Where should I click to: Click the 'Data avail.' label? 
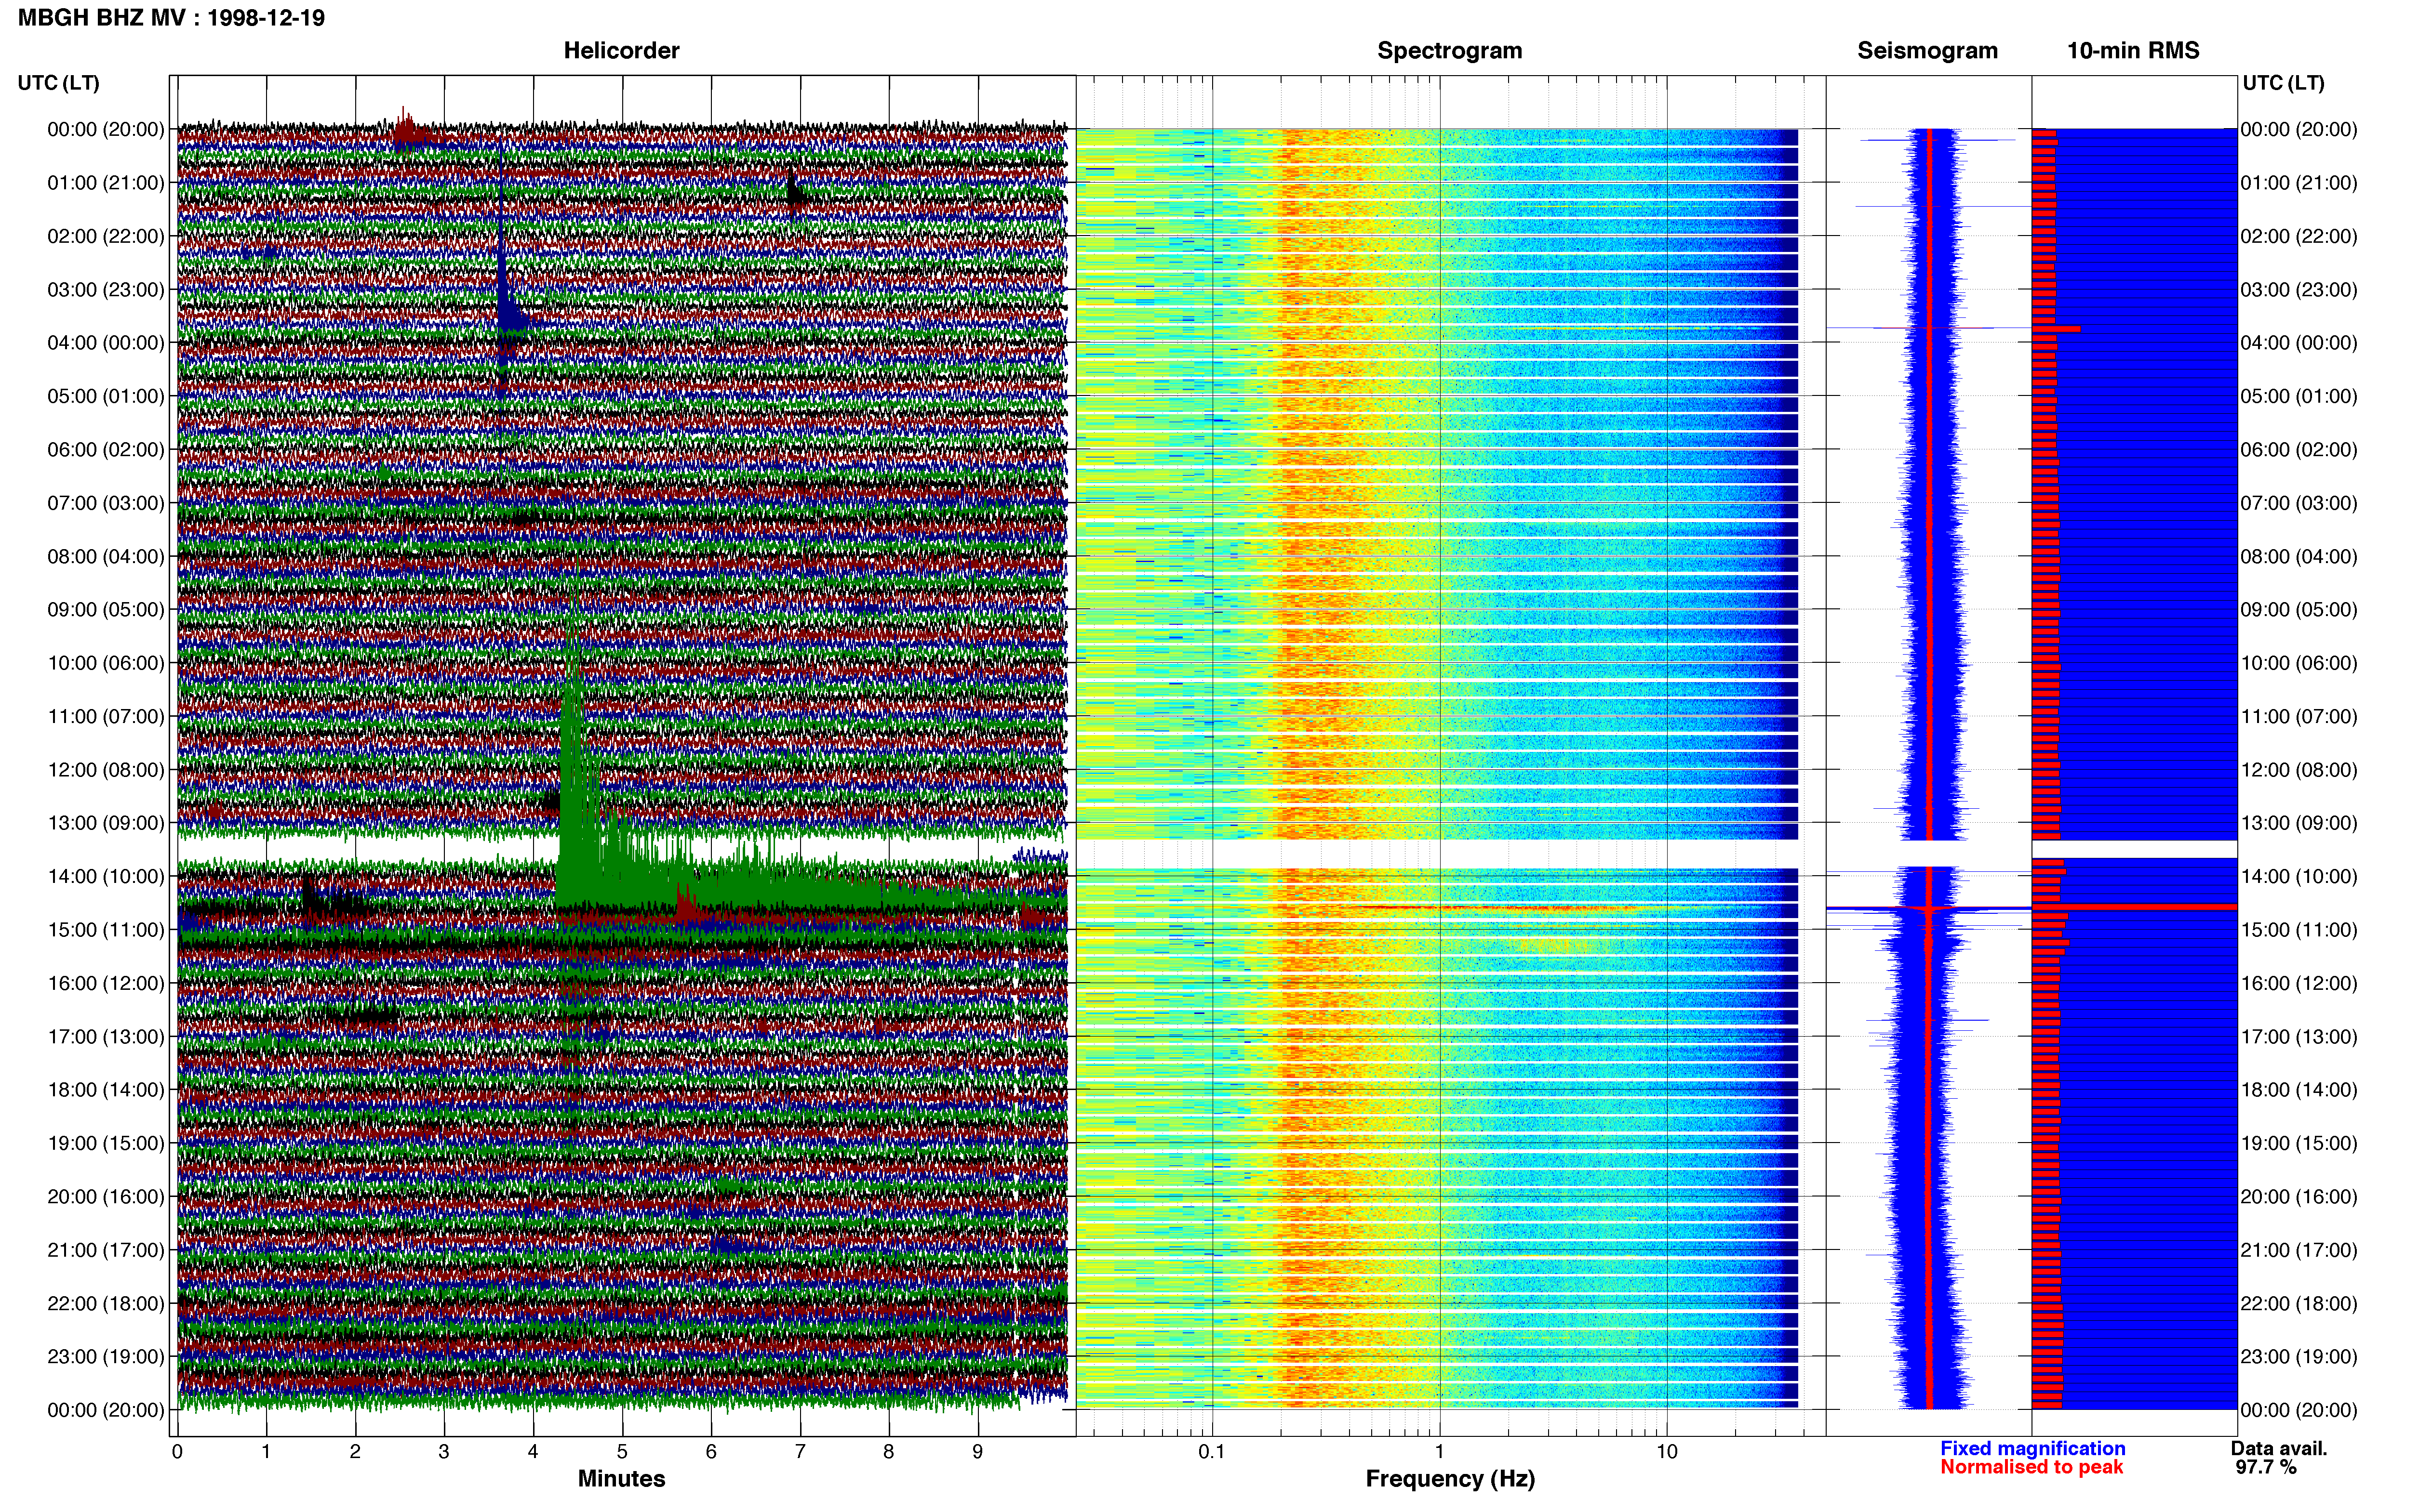[2279, 1448]
